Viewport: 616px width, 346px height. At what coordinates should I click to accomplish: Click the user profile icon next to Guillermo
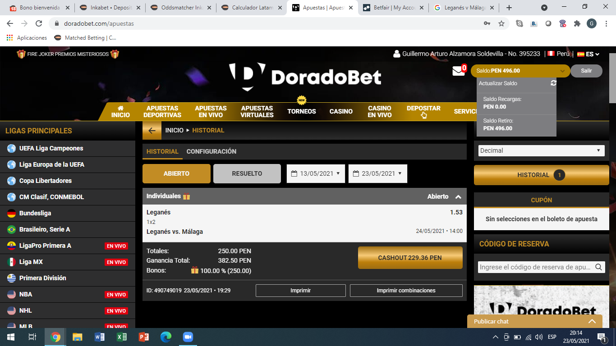pyautogui.click(x=397, y=54)
